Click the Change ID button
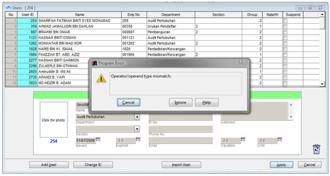 tap(93, 165)
